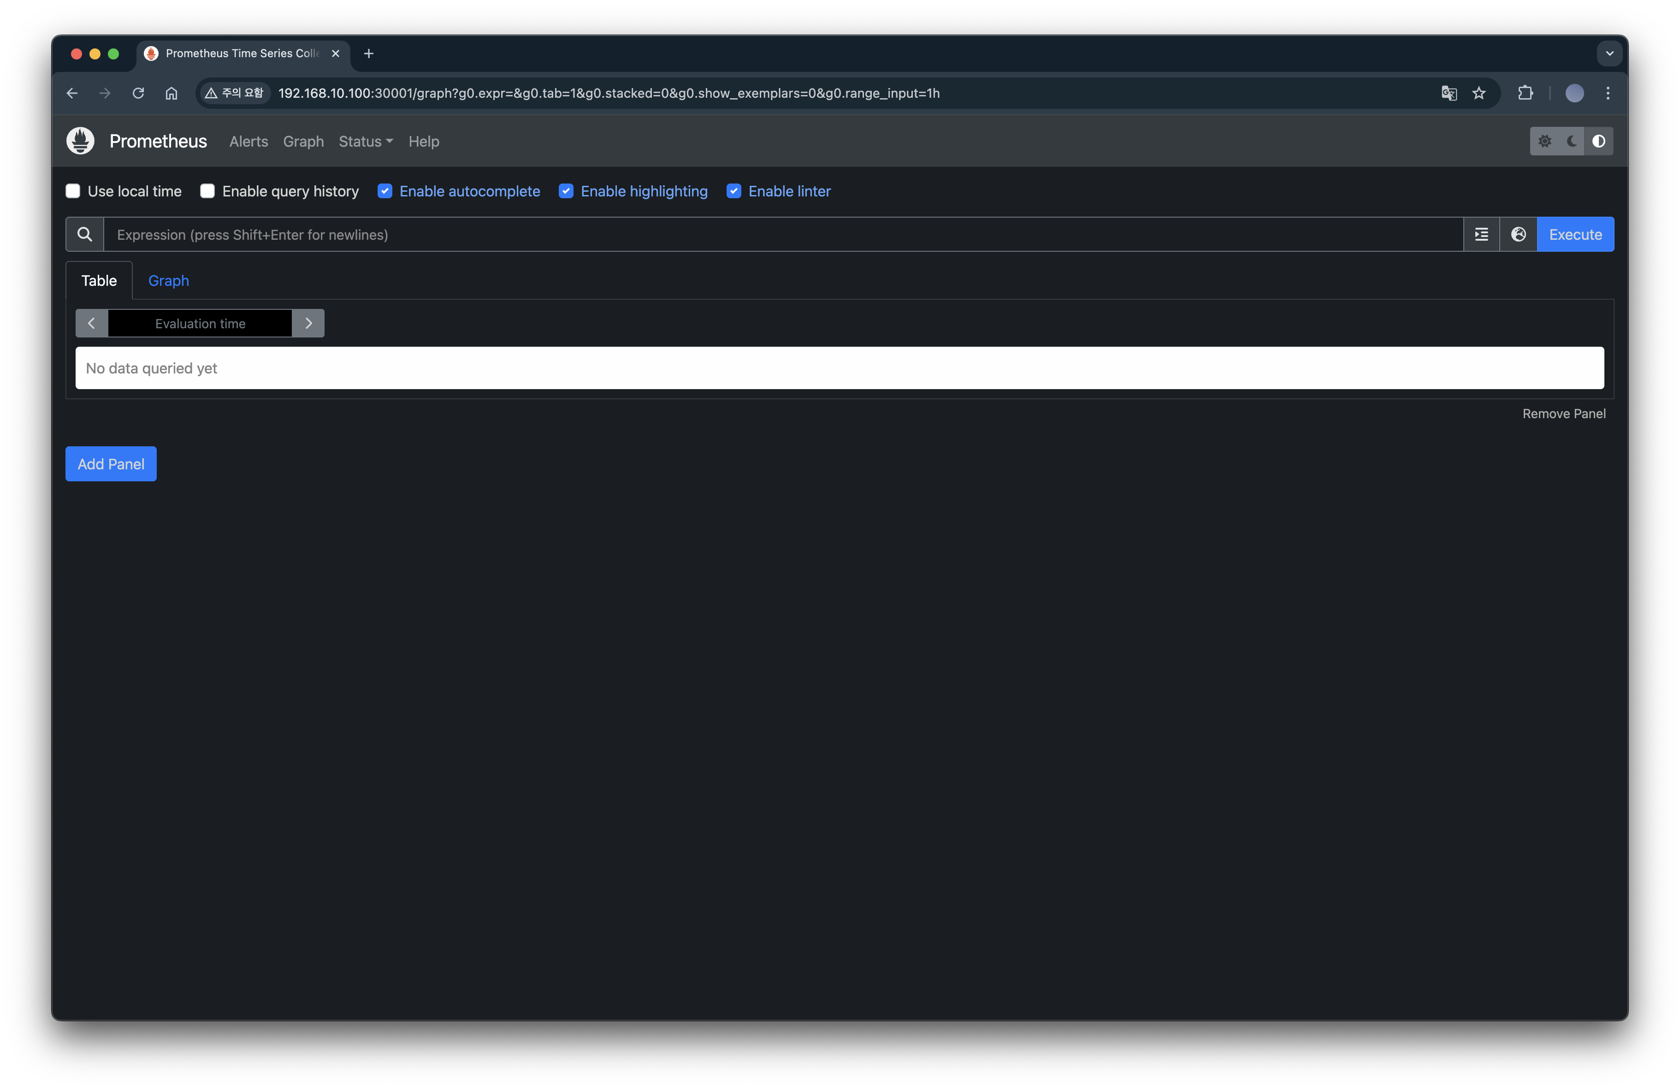Bookmark this page with star icon
This screenshot has height=1089, width=1680.
point(1479,93)
